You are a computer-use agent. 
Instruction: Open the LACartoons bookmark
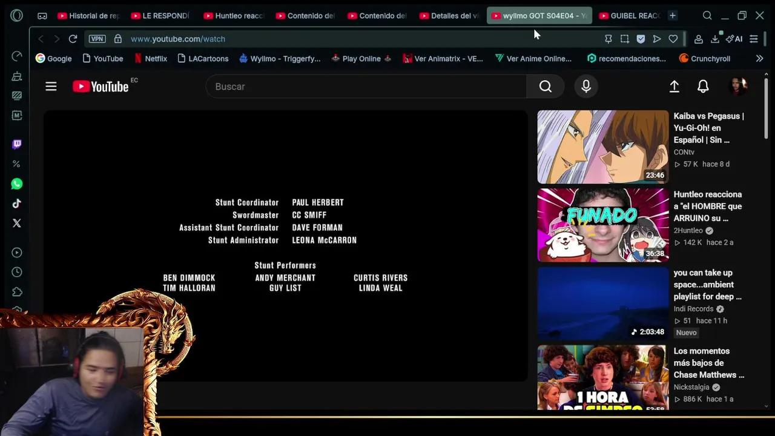[203, 59]
